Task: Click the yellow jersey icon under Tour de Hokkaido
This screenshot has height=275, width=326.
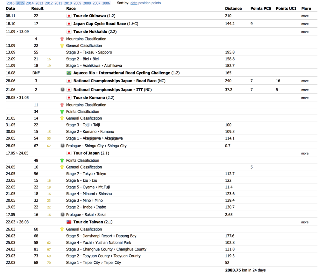Action: [62, 45]
